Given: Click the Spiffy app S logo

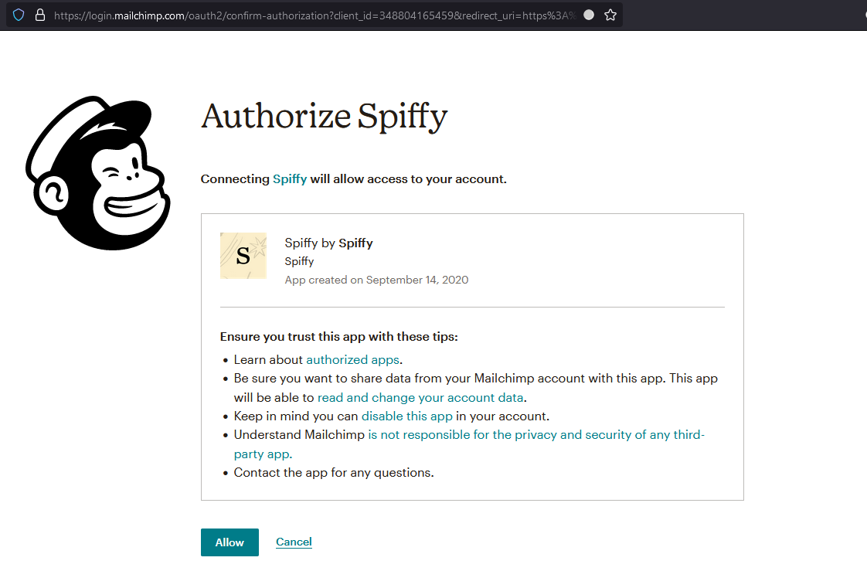Looking at the screenshot, I should coord(243,255).
